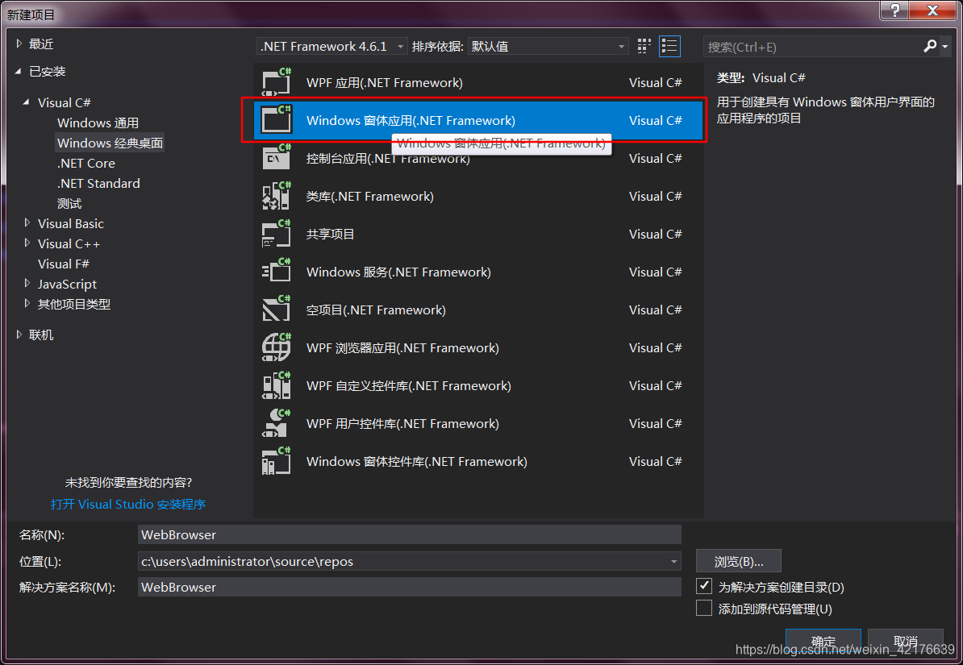Select Visual F# category

pyautogui.click(x=63, y=264)
